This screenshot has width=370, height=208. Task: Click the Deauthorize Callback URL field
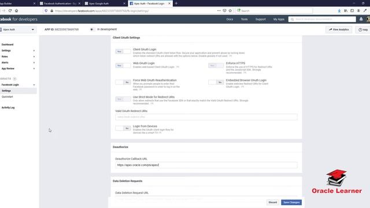coord(206,165)
